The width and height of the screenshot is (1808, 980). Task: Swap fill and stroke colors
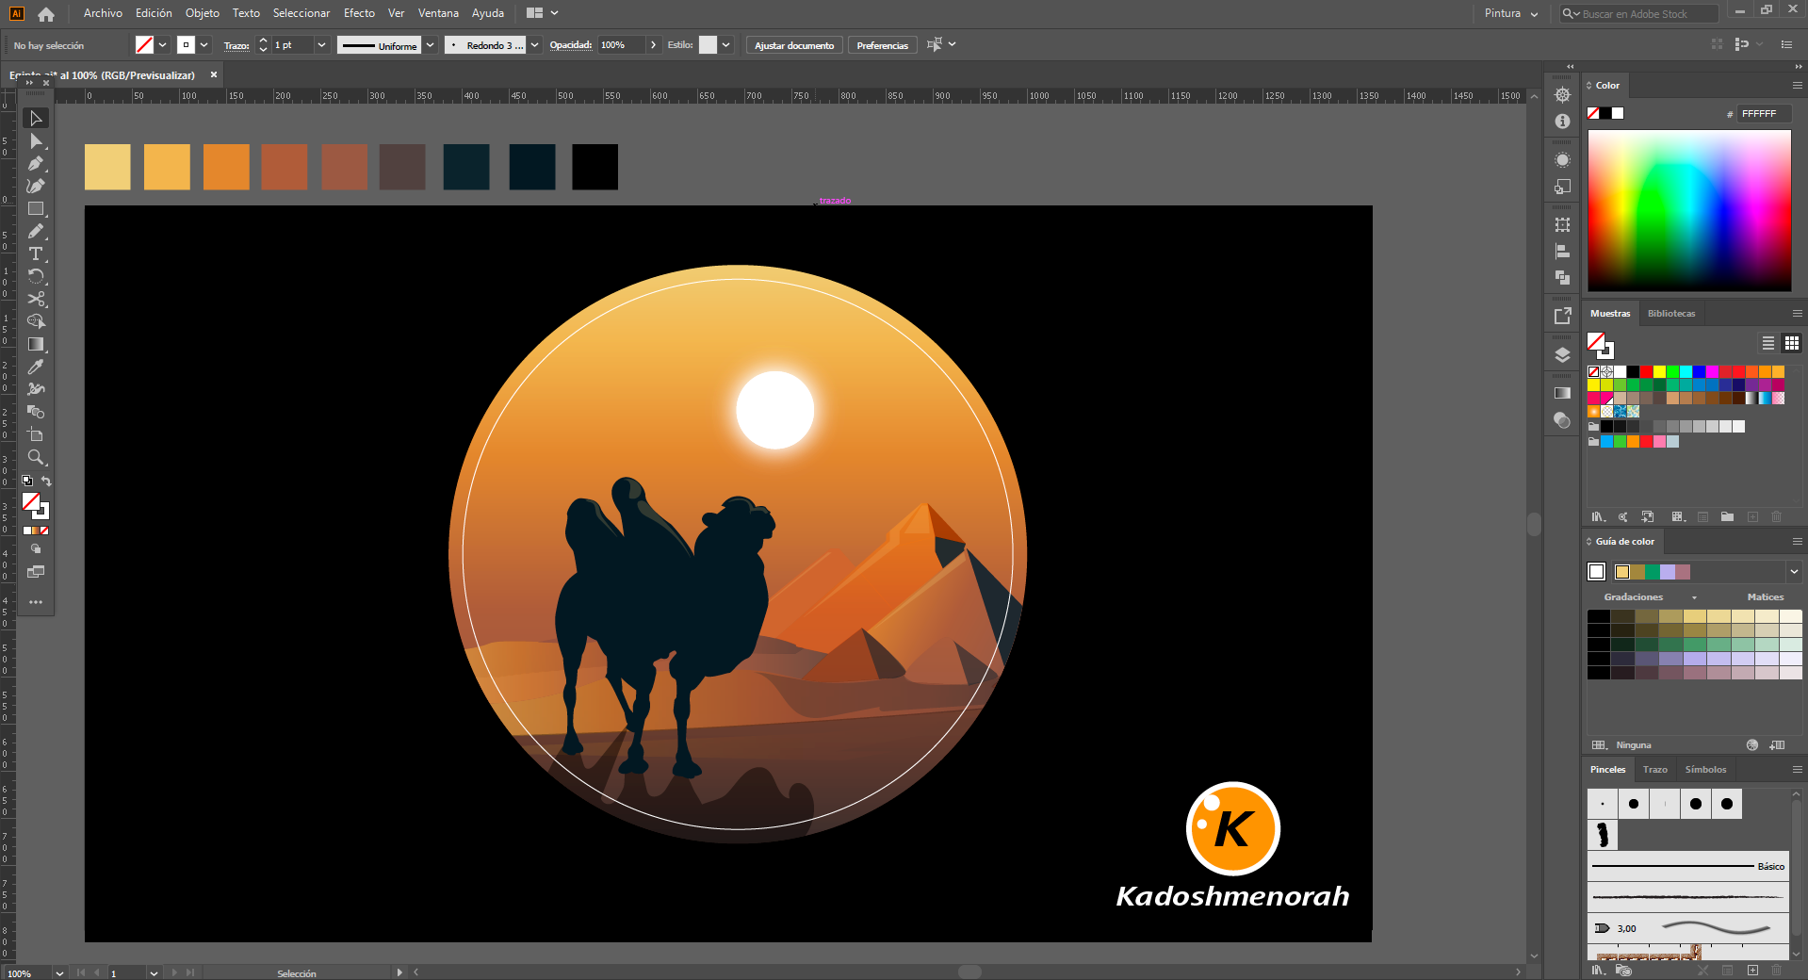[x=46, y=482]
